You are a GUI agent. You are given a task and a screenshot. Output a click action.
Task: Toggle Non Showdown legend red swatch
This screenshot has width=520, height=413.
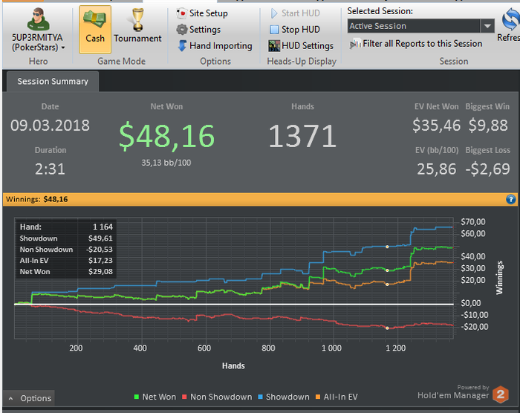184,397
